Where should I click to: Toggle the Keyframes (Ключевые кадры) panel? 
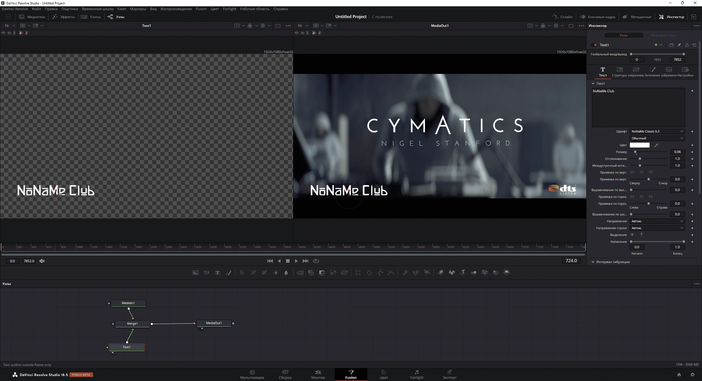coord(597,17)
